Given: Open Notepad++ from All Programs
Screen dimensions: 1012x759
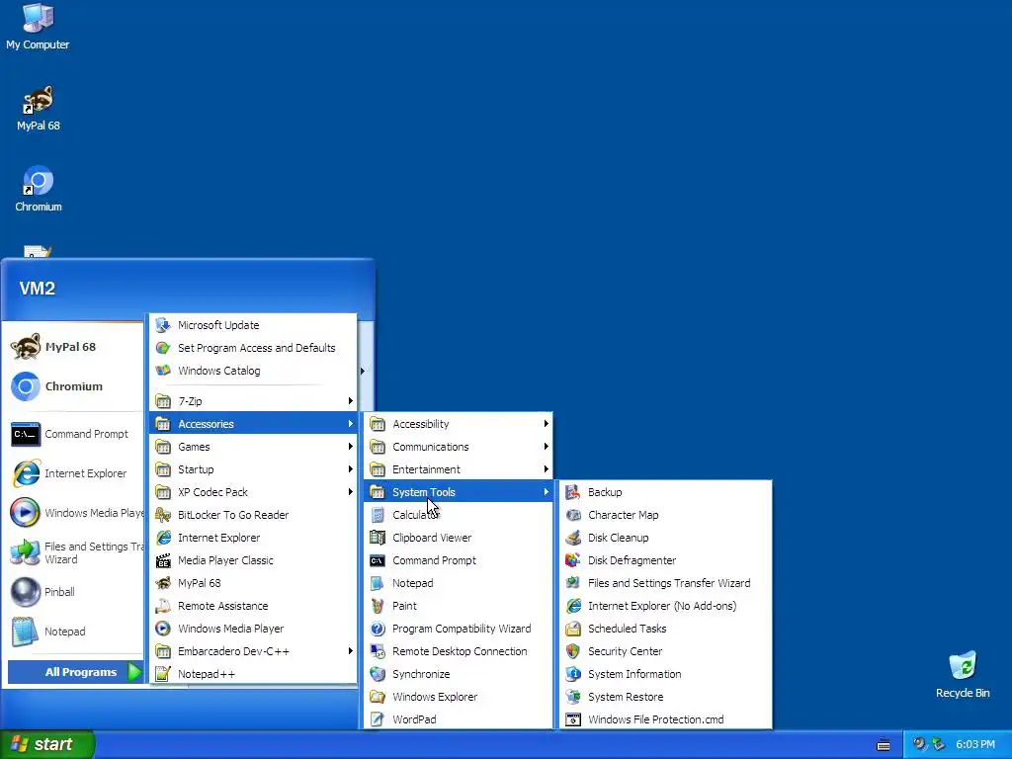Looking at the screenshot, I should coord(253,674).
